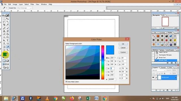Click Cancel in Color Picker
This screenshot has width=181, height=101.
[123, 48]
